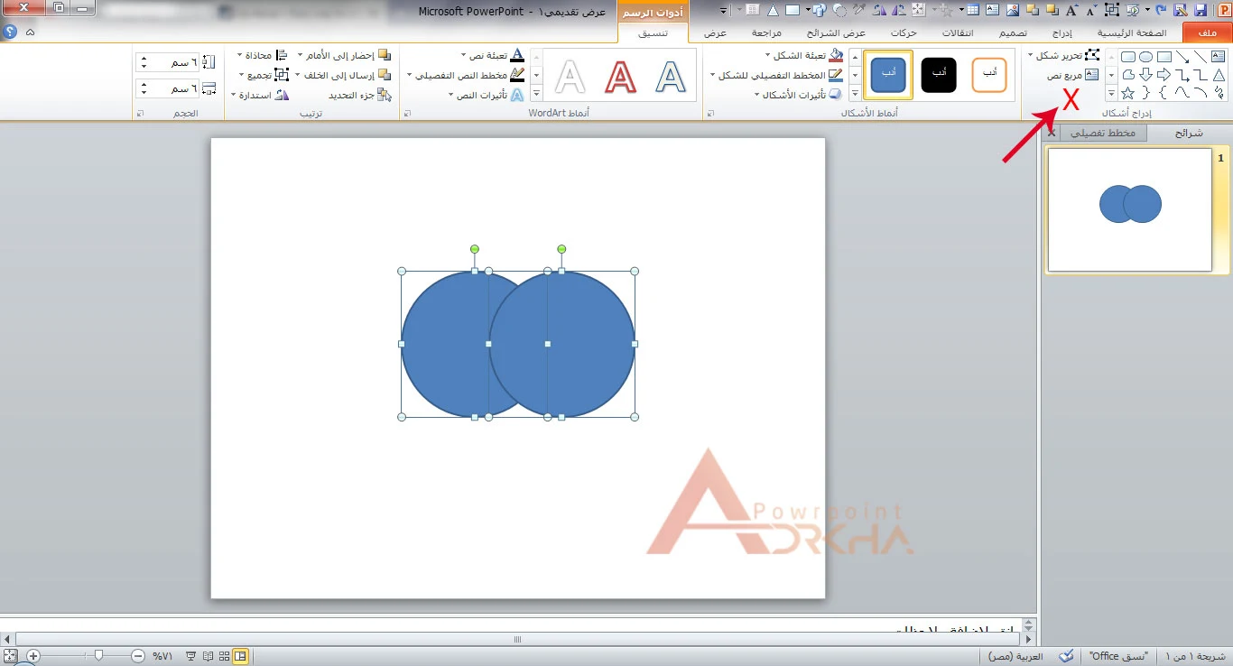Open Text Effects dropdown (تأثيرات النص)
1233x666 pixels.
pos(487,94)
